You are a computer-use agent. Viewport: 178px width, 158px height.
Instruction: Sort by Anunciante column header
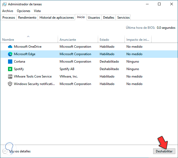click(x=78, y=40)
